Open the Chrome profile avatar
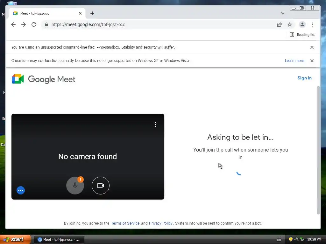This screenshot has width=326, height=244. (x=302, y=24)
